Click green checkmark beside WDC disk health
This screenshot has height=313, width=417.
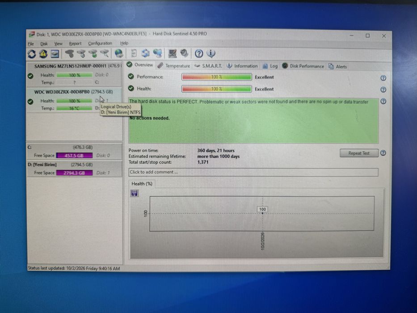[30, 102]
